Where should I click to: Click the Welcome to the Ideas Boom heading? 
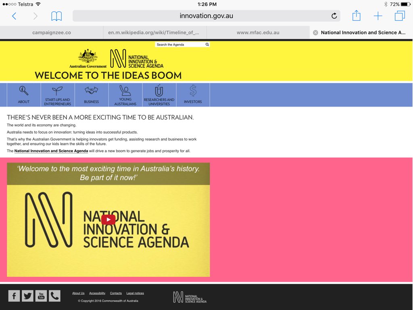click(x=108, y=75)
